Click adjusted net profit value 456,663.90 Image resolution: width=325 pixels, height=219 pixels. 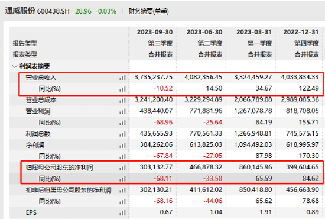(303, 189)
